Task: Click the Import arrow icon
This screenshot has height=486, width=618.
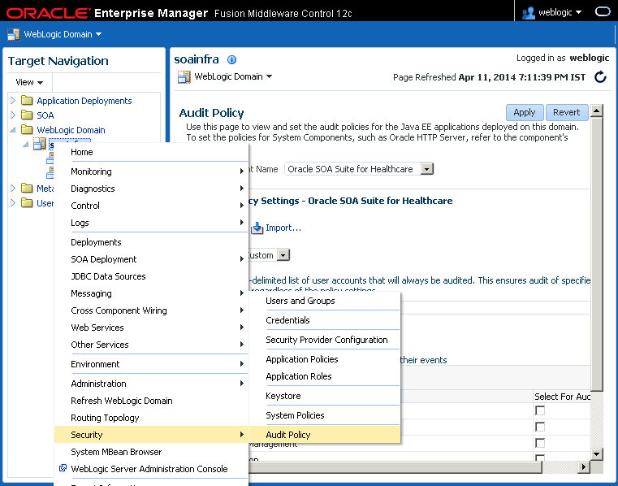Action: pos(257,228)
